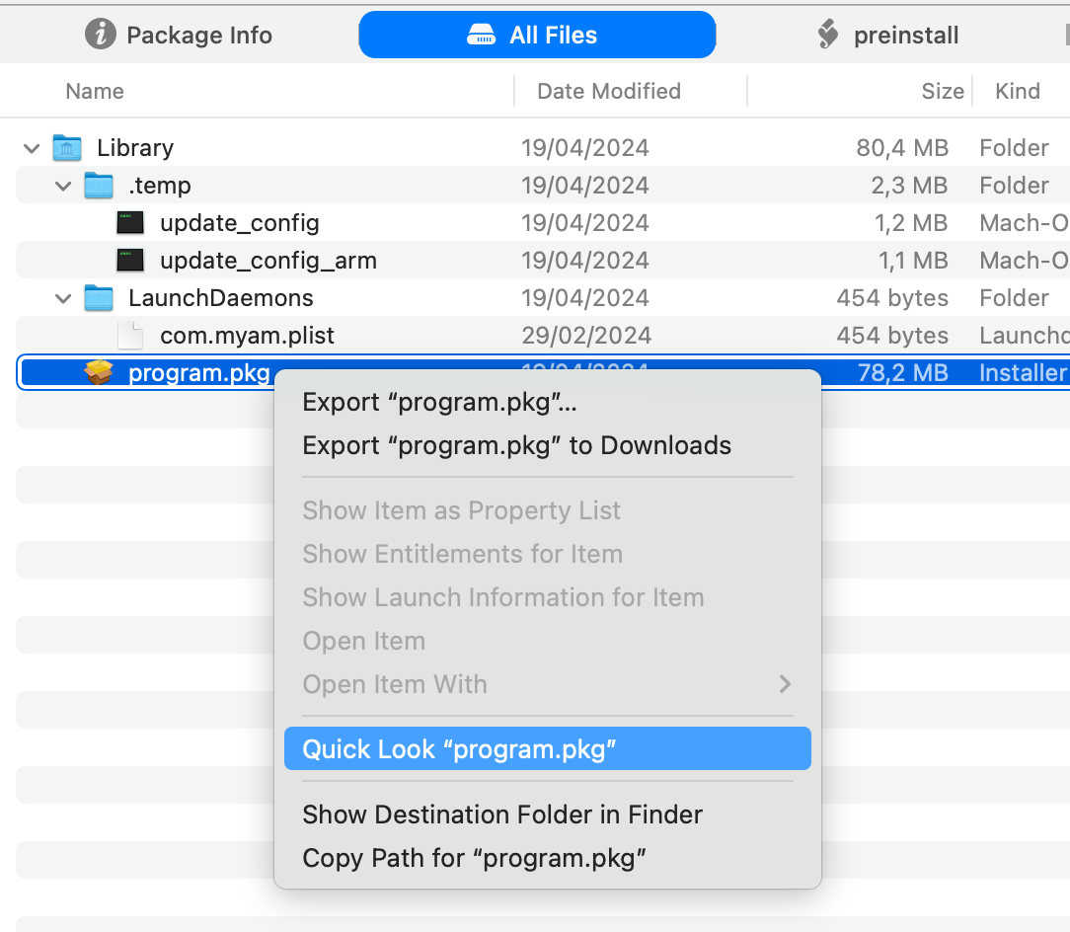Collapse the .temp folder tree
The width and height of the screenshot is (1070, 932).
(62, 185)
